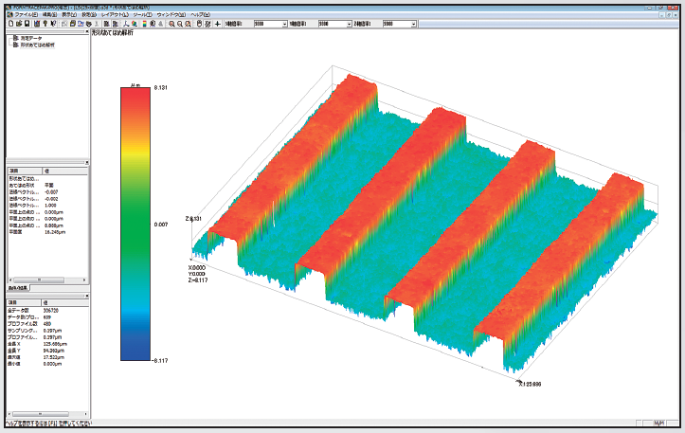This screenshot has width=685, height=433.
Task: Close the fitting results properties panel
Action: 86,162
